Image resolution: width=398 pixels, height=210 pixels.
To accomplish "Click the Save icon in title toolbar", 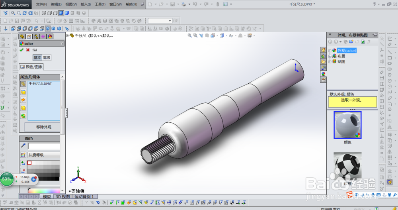I will tap(173, 4).
